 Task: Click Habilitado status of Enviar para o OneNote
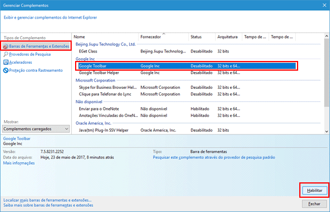click(x=200, y=109)
